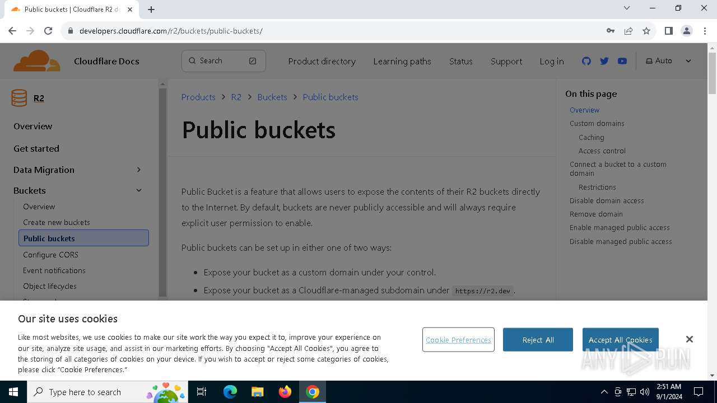The image size is (717, 403).
Task: Open the Auto theme dropdown
Action: 668,61
